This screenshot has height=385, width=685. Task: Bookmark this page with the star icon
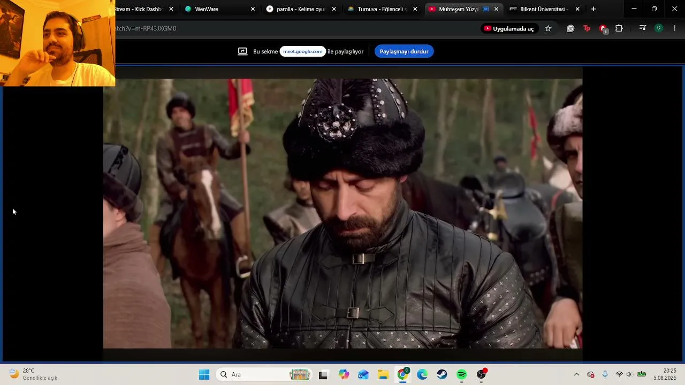click(548, 28)
